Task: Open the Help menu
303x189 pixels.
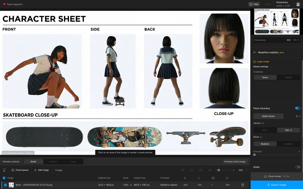Action: [254, 4]
